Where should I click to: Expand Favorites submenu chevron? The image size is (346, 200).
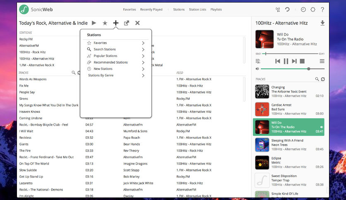[x=143, y=43]
